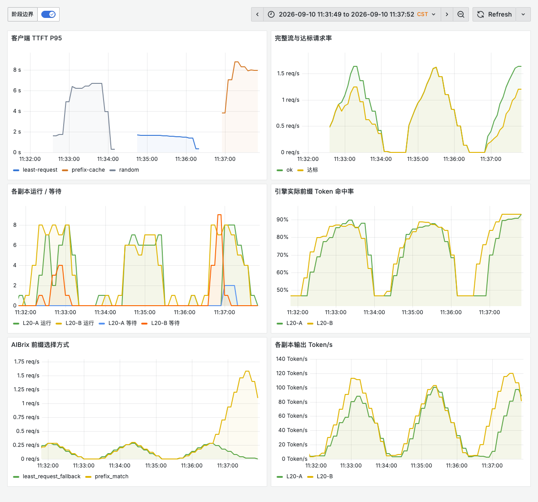Toggle prefix-cache series in TTFT legend
Screen dimensions: 538x502
click(x=83, y=170)
